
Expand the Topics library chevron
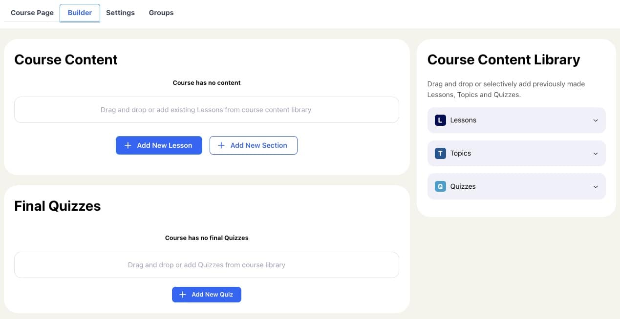click(x=596, y=154)
